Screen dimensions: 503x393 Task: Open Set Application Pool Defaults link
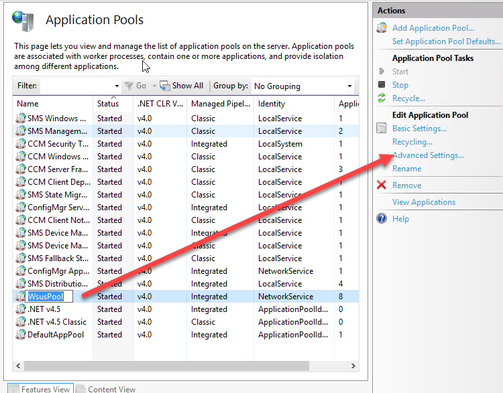(x=446, y=42)
